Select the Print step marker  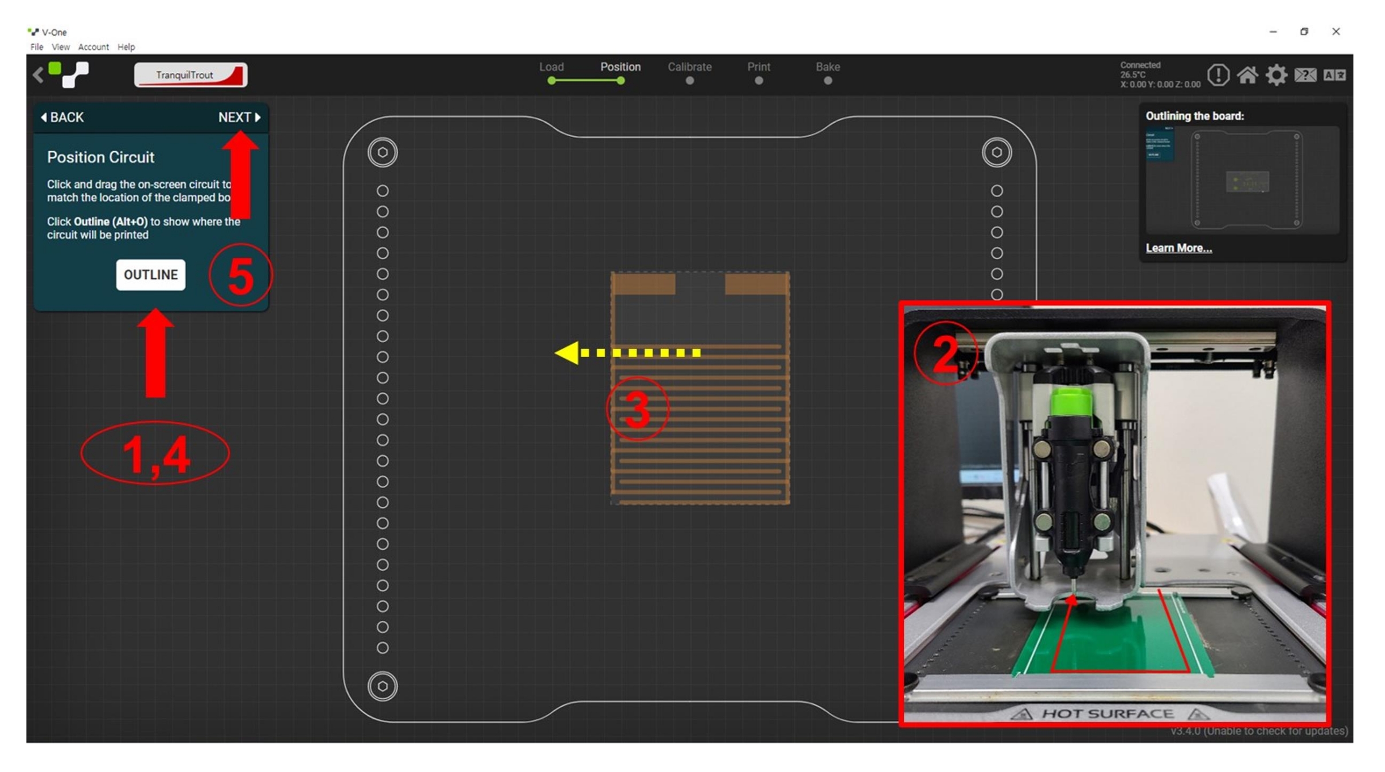coord(758,80)
